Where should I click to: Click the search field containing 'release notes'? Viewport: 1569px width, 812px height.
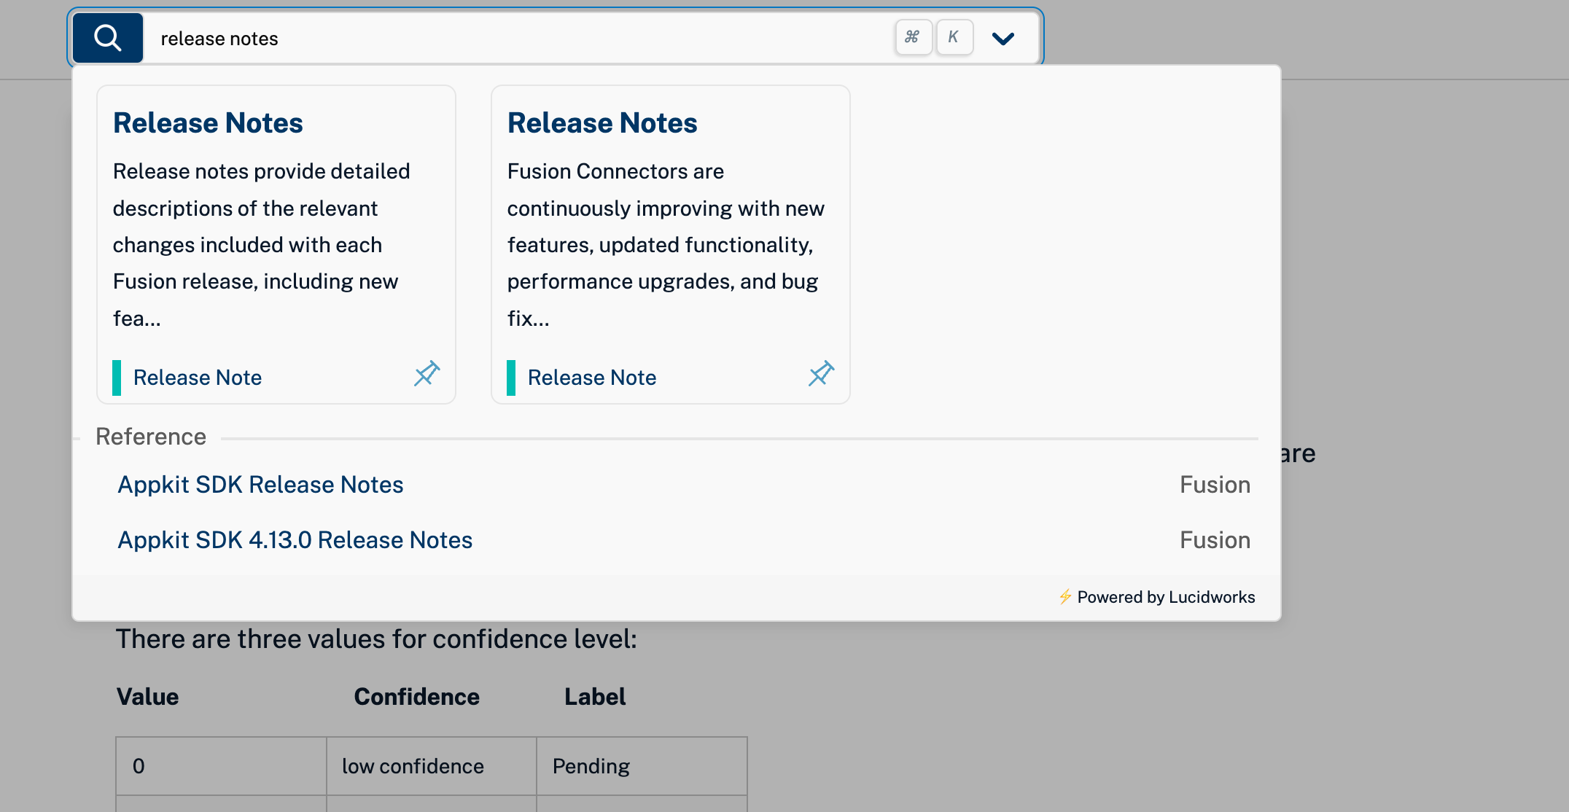[x=518, y=38]
